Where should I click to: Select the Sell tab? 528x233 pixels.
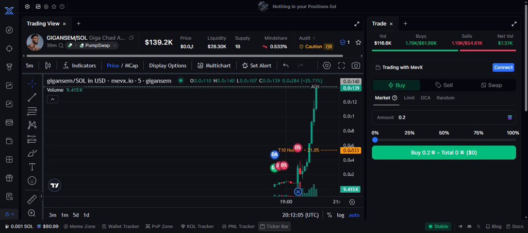[444, 85]
